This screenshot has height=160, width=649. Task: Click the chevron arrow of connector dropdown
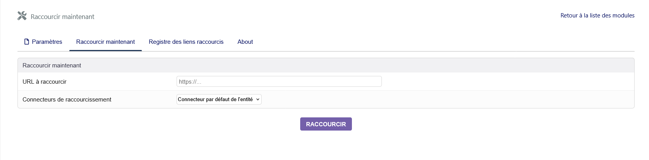click(x=257, y=100)
